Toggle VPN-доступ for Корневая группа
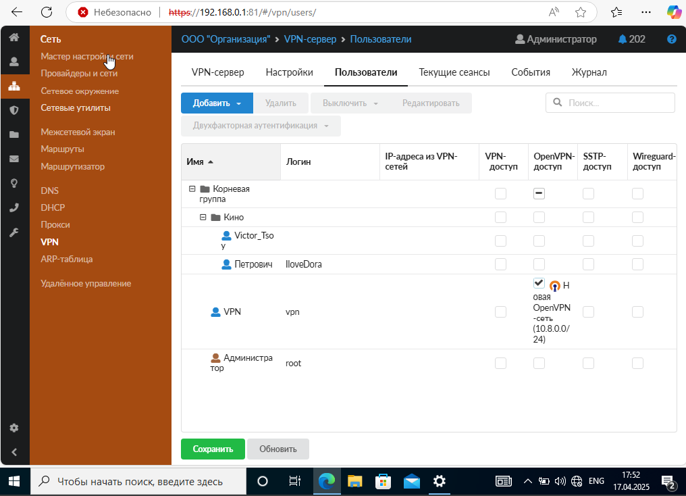This screenshot has height=496, width=686. [500, 193]
